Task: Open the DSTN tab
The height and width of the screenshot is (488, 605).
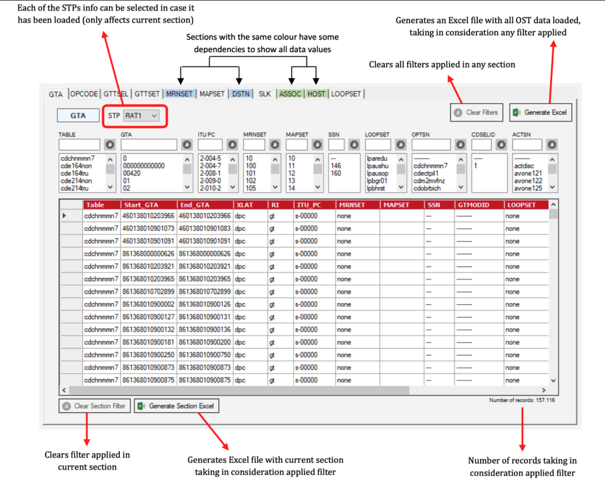Action: pos(241,94)
